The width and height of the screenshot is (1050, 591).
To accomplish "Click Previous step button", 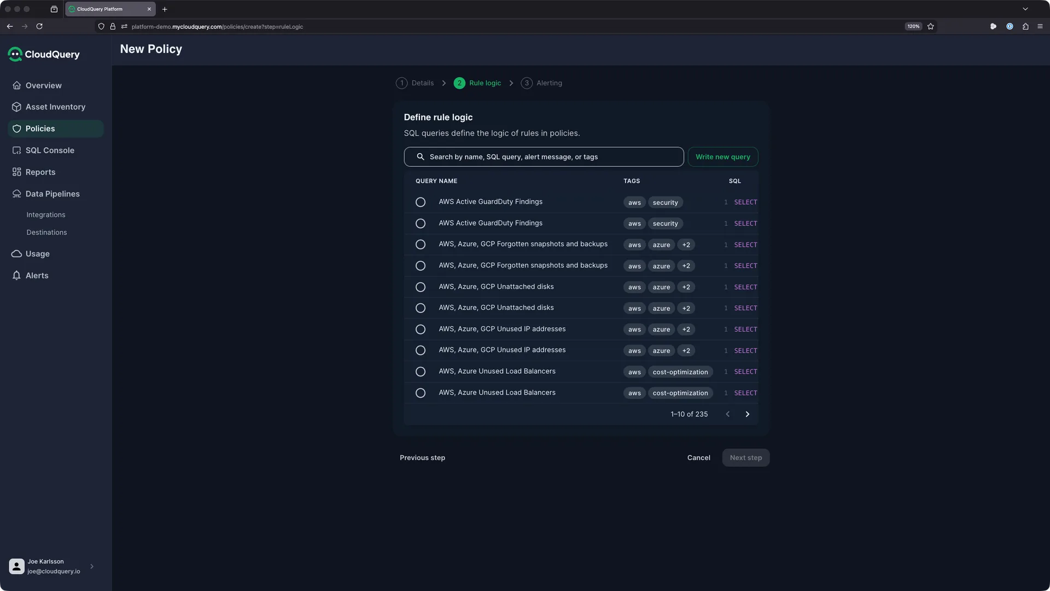I will point(422,458).
